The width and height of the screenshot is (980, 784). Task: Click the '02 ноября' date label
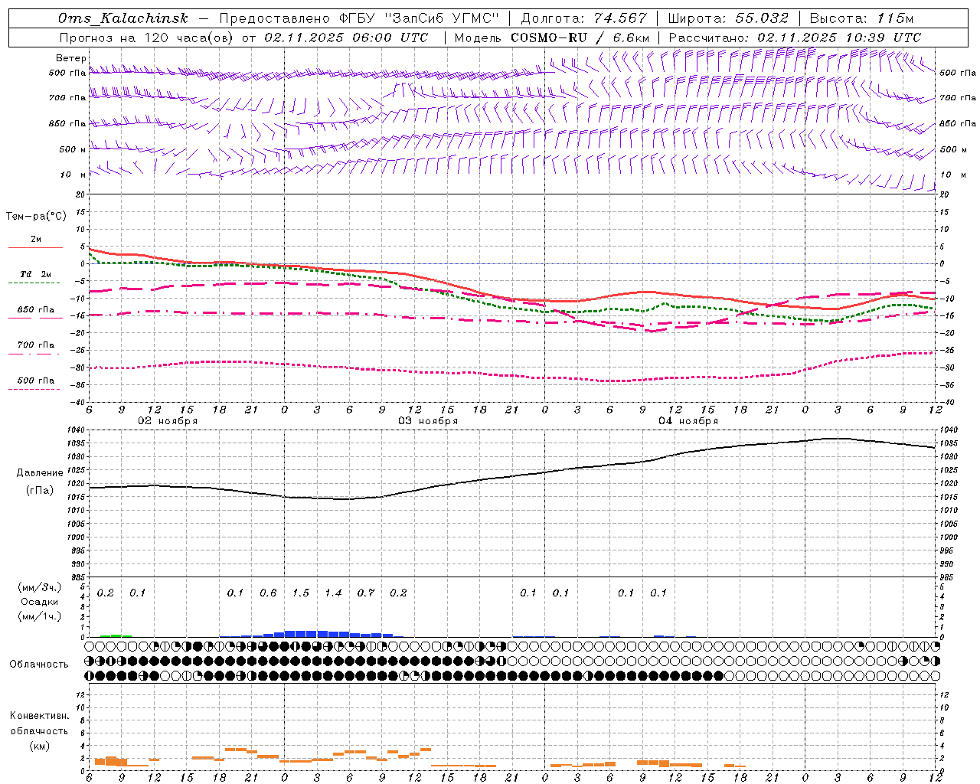pos(168,421)
